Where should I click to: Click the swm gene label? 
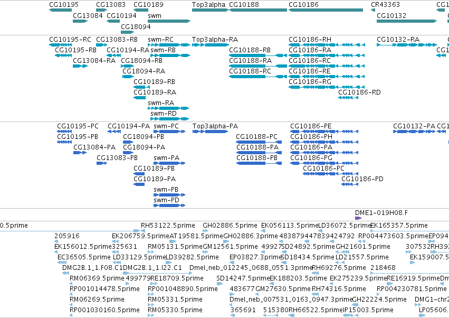[x=155, y=16]
